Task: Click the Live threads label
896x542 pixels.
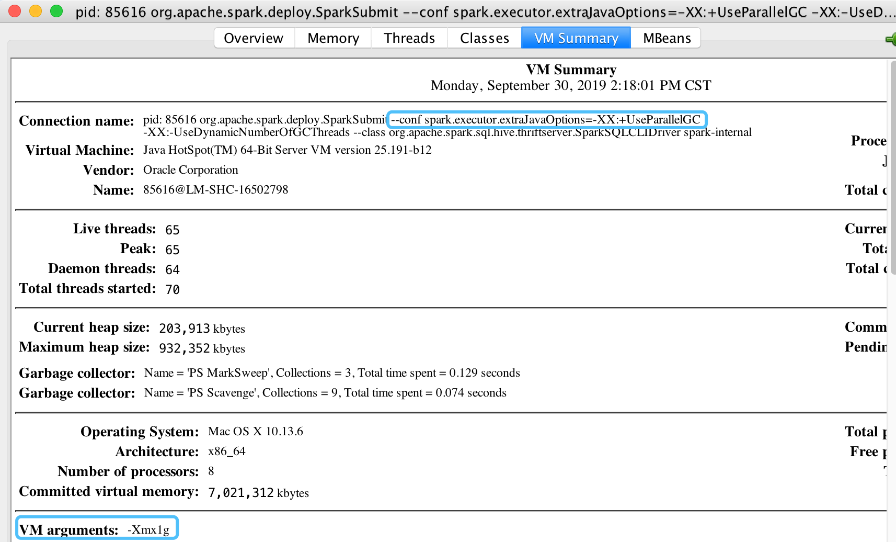Action: [x=114, y=229]
